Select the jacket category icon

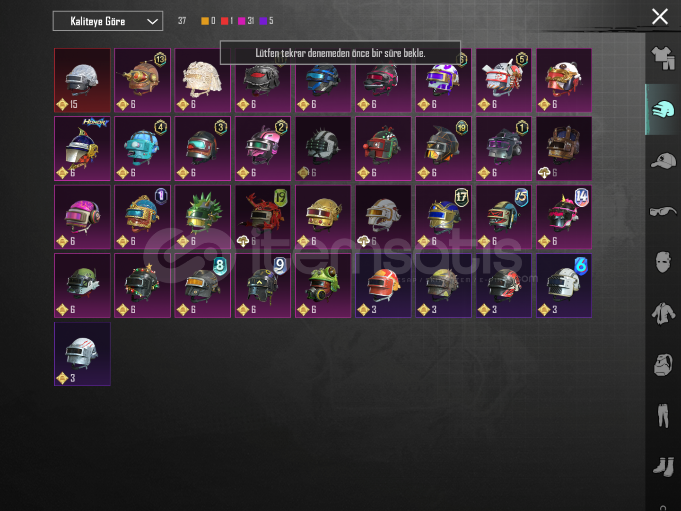(663, 313)
